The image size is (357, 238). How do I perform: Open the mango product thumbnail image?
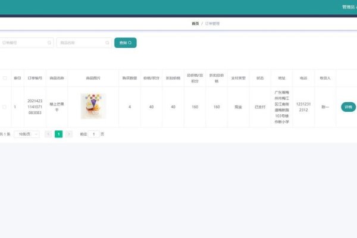tap(93, 106)
